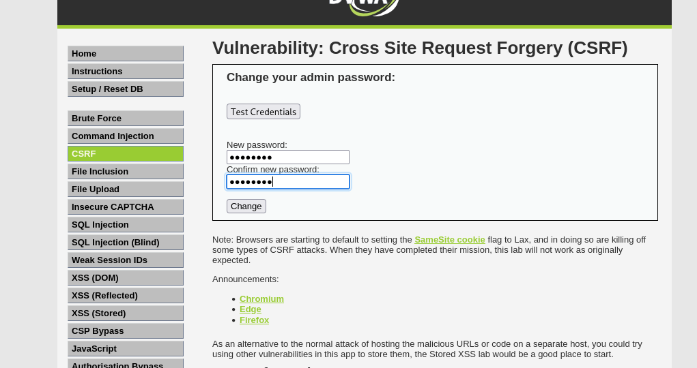The height and width of the screenshot is (368, 697).
Task: Click the Change password button
Action: click(x=246, y=206)
